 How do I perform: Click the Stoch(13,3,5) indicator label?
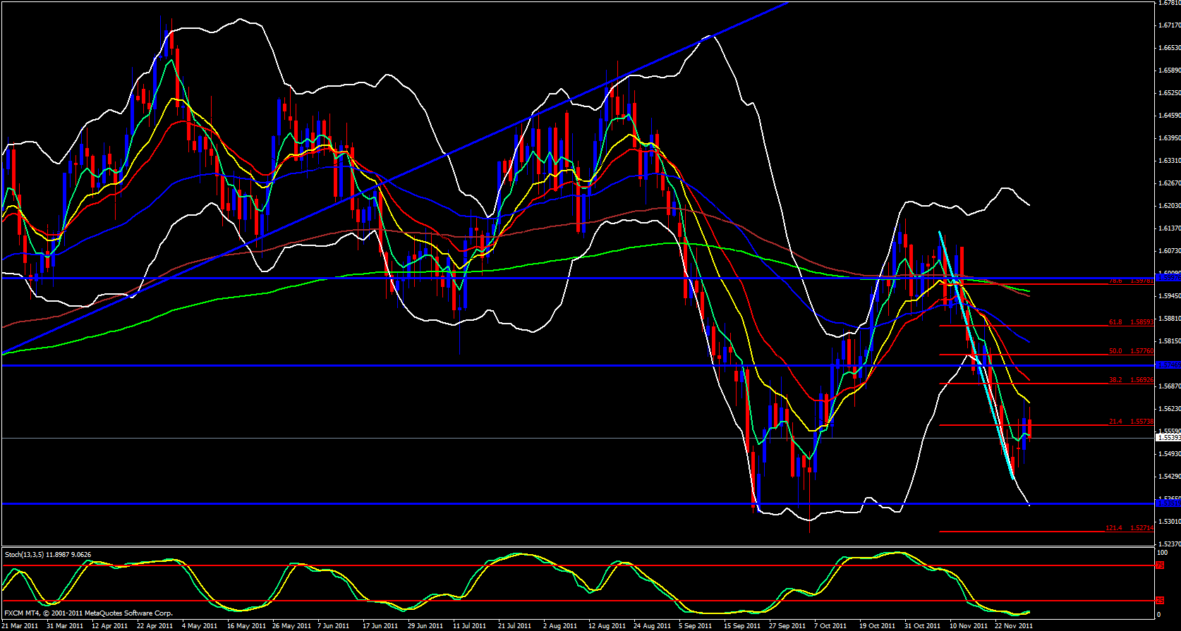pos(47,555)
